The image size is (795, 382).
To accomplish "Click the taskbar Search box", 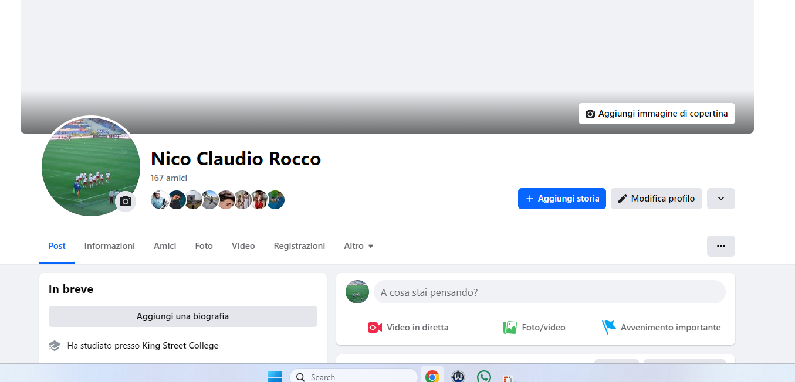I will click(x=354, y=377).
